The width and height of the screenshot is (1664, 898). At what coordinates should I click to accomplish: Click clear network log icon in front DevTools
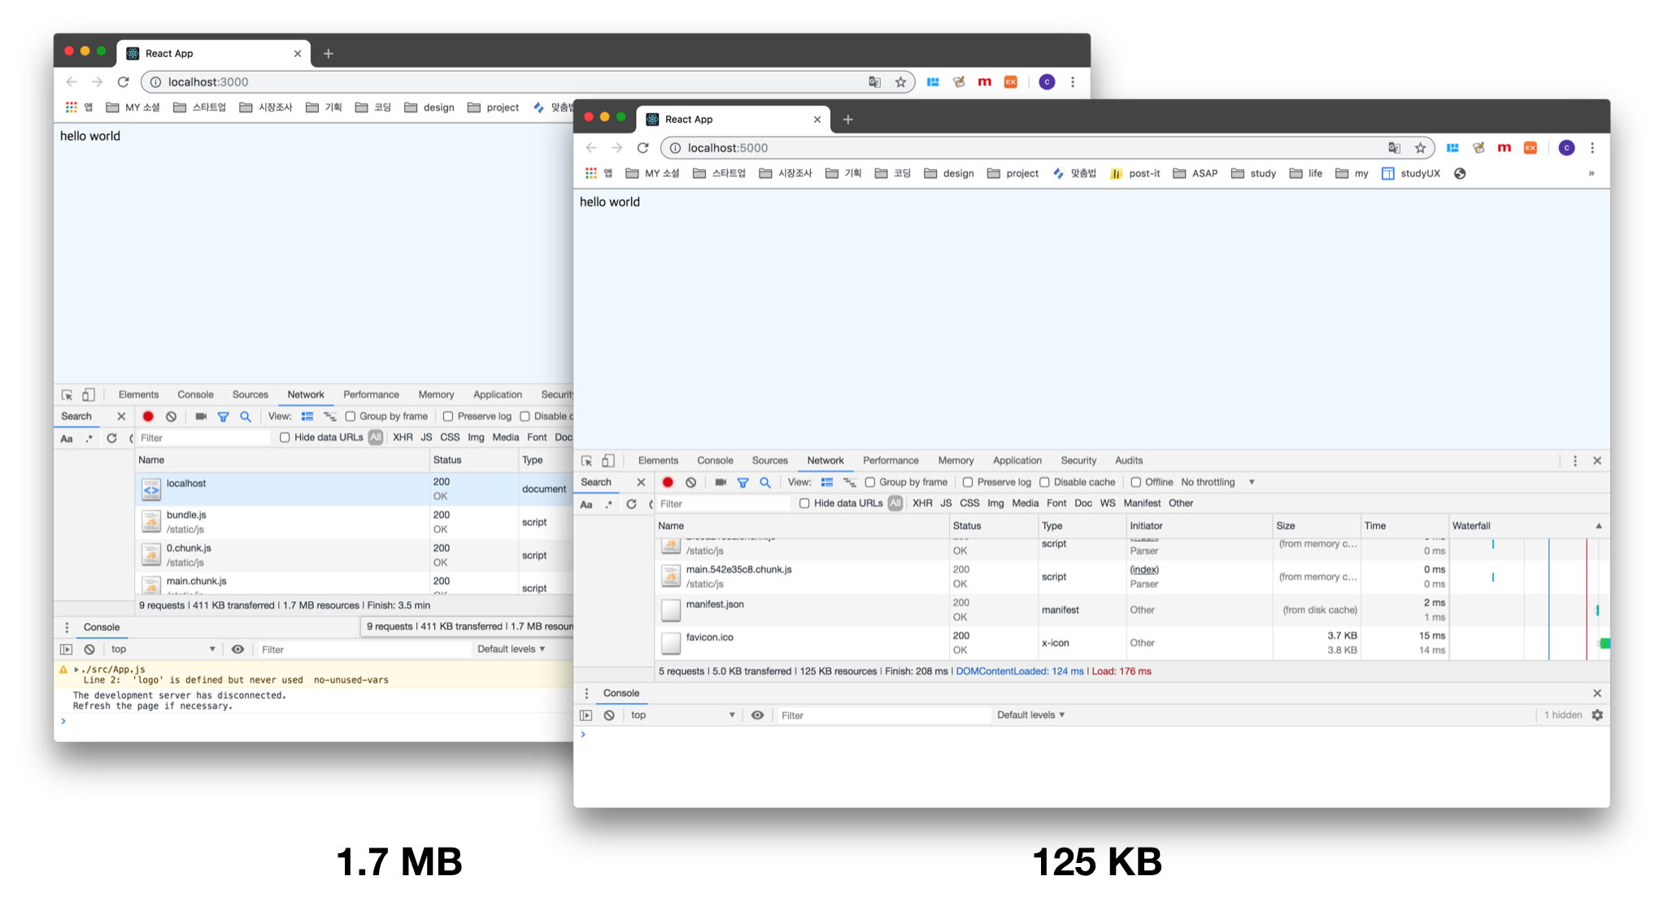(690, 482)
